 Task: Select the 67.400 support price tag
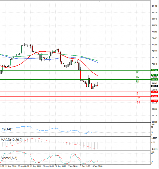click(154, 96)
